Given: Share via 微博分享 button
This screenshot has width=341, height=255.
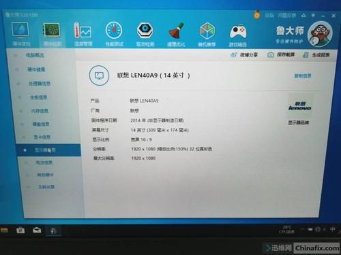Looking at the screenshot, I should 244,55.
